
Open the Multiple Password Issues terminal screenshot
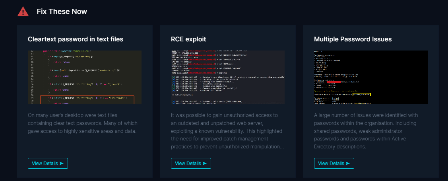371,77
